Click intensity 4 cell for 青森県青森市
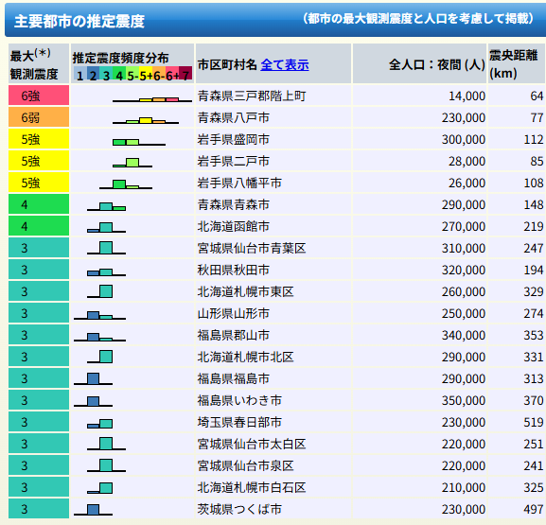The image size is (546, 525). tap(39, 204)
